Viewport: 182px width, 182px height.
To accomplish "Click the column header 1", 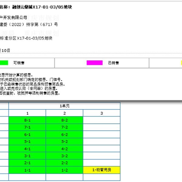I will click(x=27, y=113).
